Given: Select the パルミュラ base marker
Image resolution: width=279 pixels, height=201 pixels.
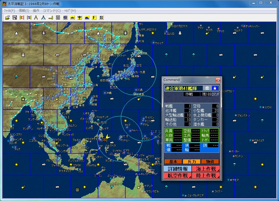Looking at the screenshot, I should click(253, 140).
